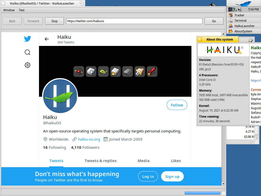Click the package with leaf icon in banner
Viewport: 261px width, 196px height.
click(115, 71)
